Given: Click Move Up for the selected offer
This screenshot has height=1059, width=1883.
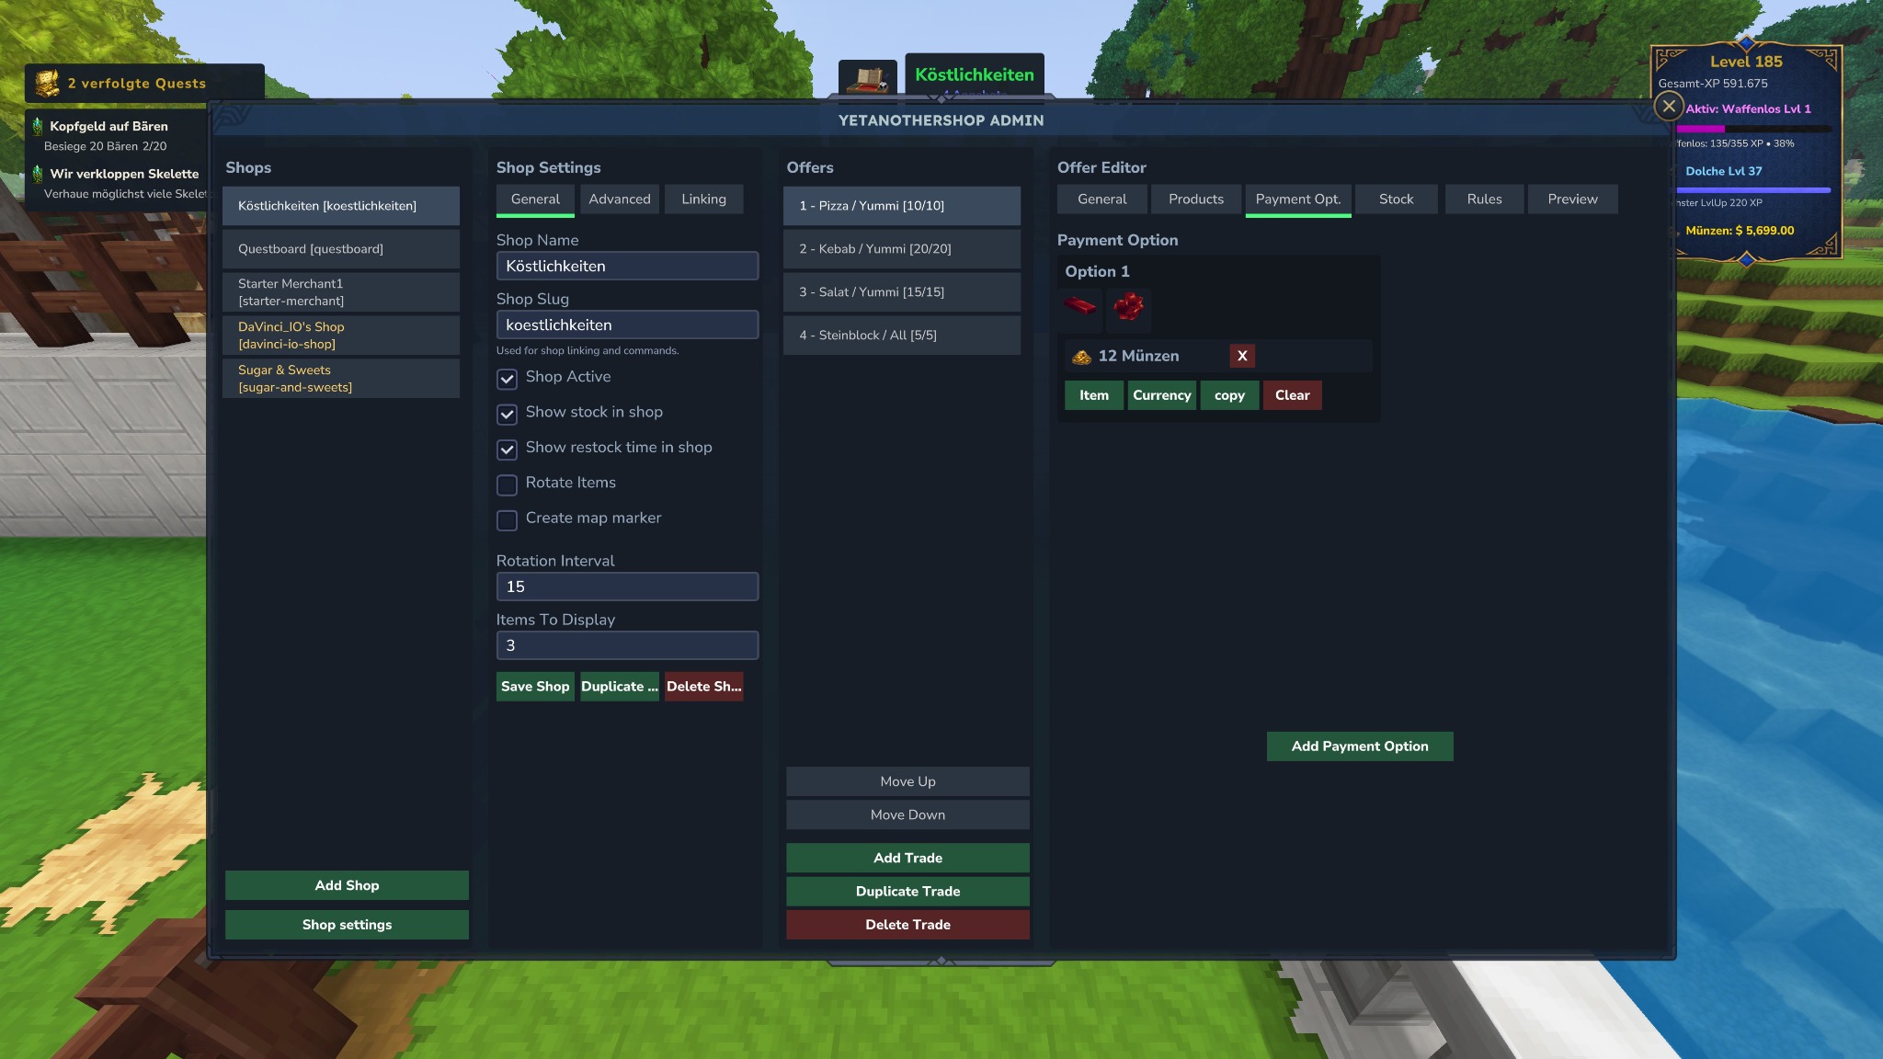Looking at the screenshot, I should pos(907,781).
